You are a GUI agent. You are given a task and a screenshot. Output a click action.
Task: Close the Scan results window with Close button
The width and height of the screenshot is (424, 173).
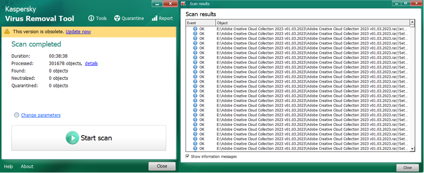tap(408, 168)
